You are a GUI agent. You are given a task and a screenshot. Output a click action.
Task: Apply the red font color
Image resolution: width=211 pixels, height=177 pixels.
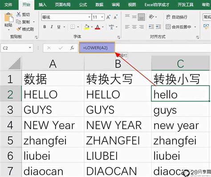click(x=97, y=27)
